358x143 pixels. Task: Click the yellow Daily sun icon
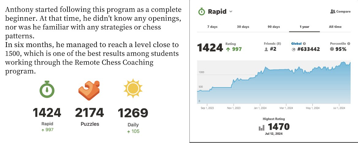point(133,89)
